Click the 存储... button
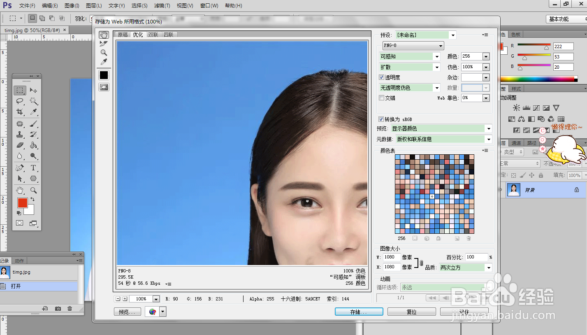This screenshot has height=335, width=587. pyautogui.click(x=359, y=312)
